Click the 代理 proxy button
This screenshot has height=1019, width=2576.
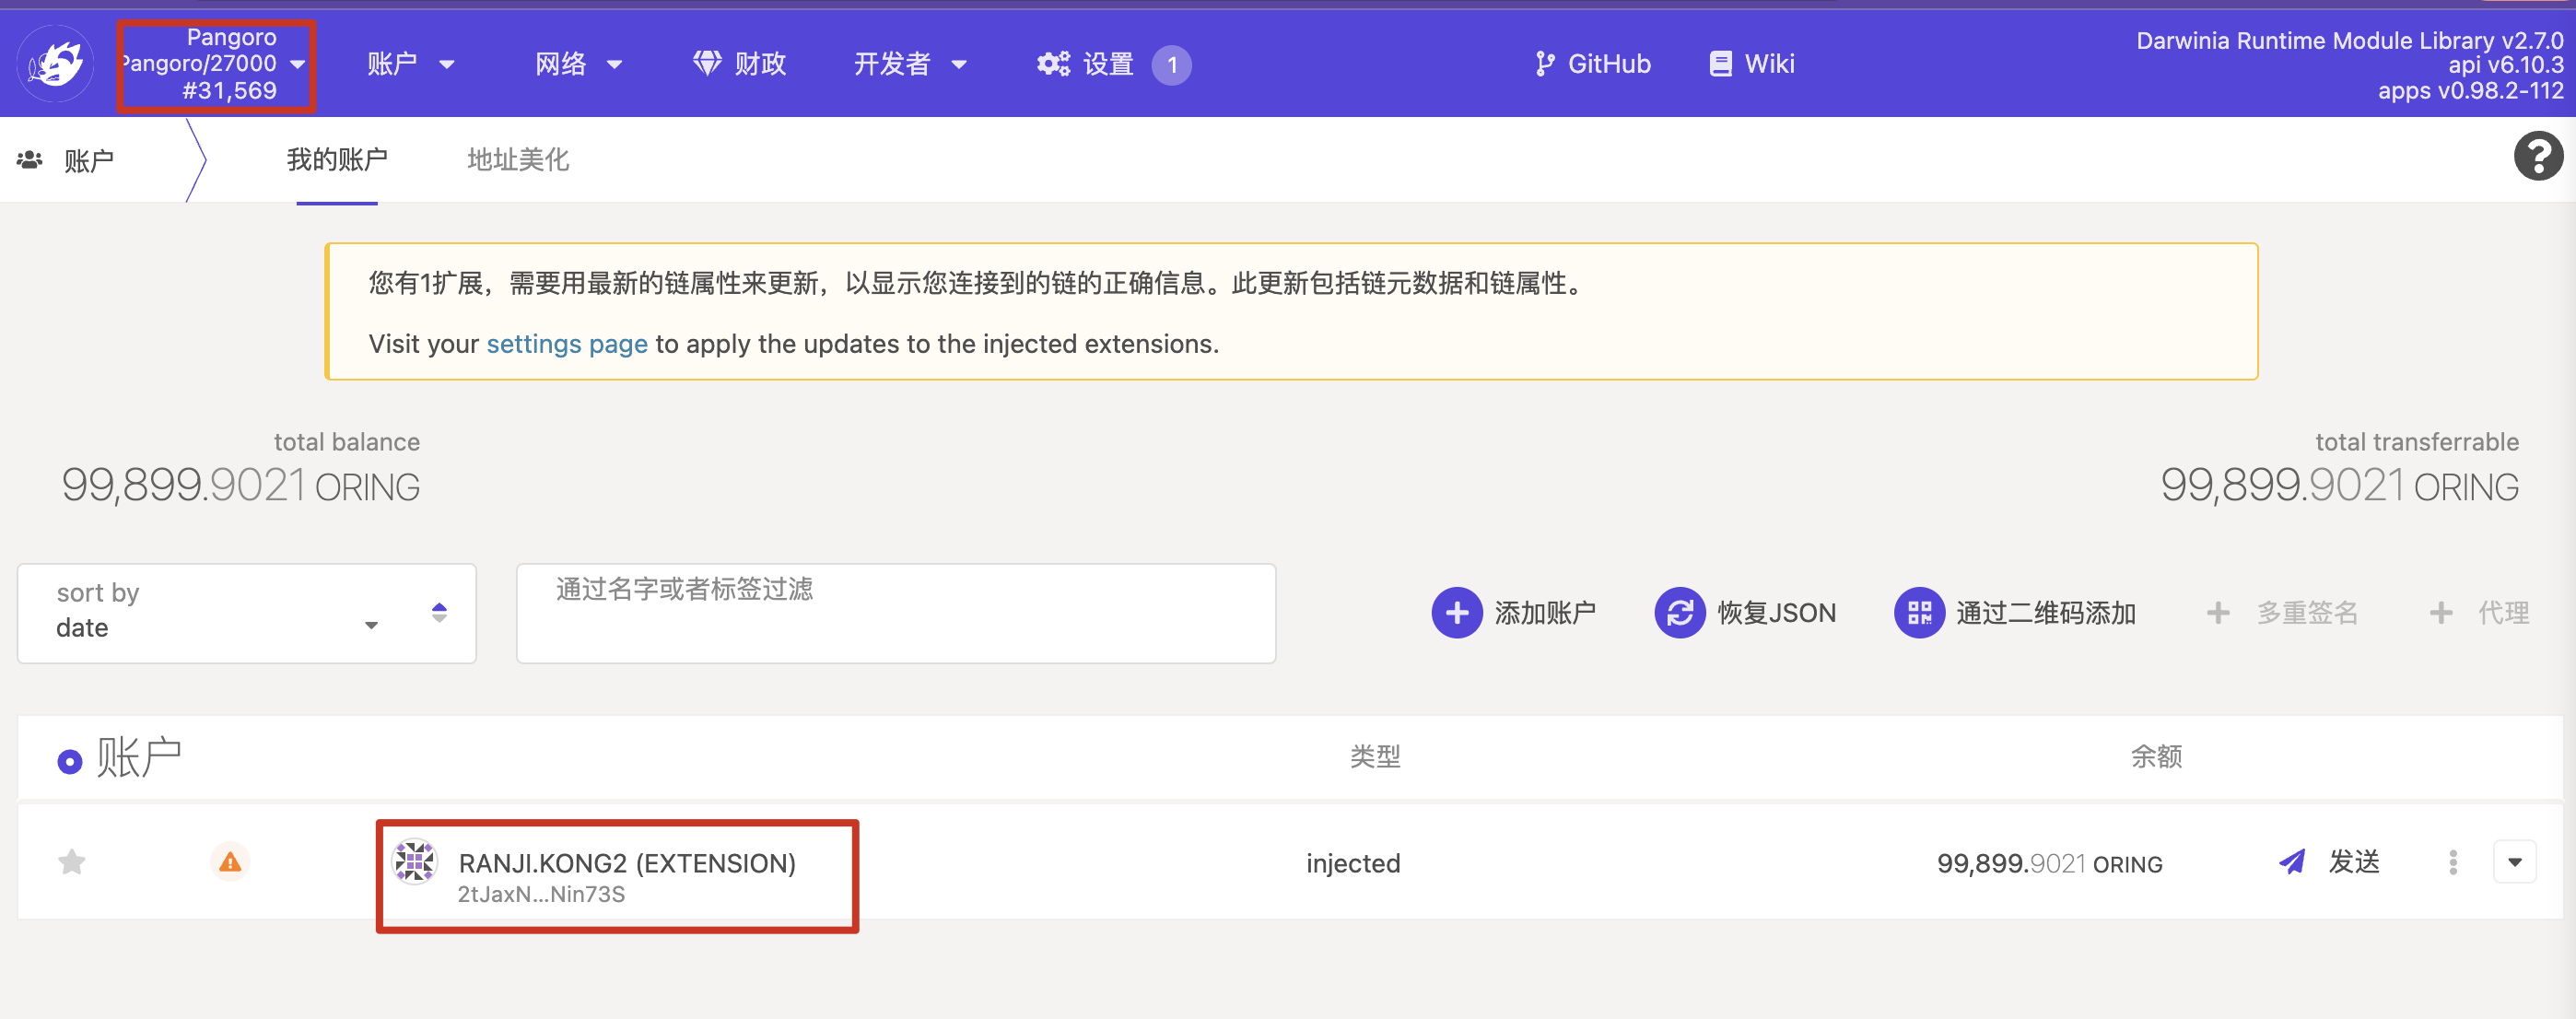click(x=2479, y=613)
